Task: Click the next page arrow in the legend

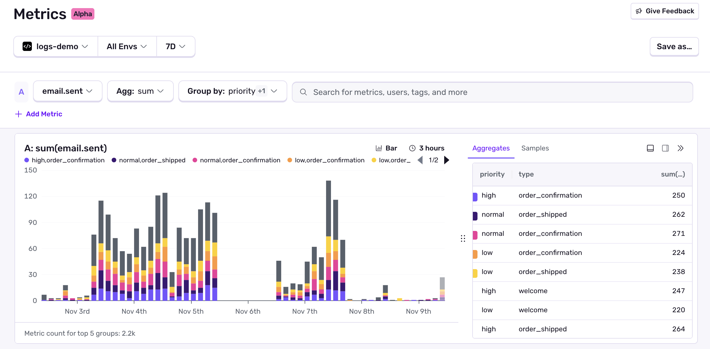Action: [x=447, y=160]
